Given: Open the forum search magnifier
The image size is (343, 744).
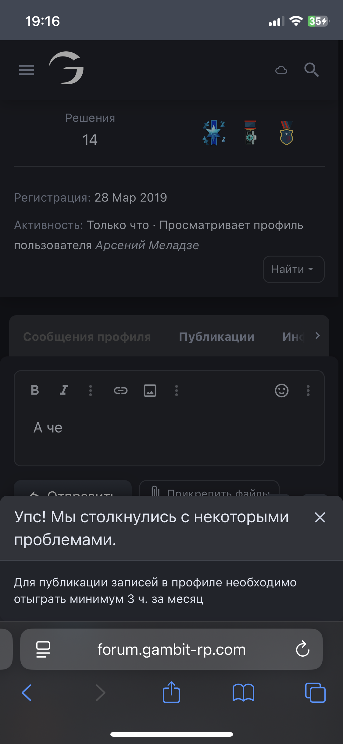Looking at the screenshot, I should click(311, 70).
